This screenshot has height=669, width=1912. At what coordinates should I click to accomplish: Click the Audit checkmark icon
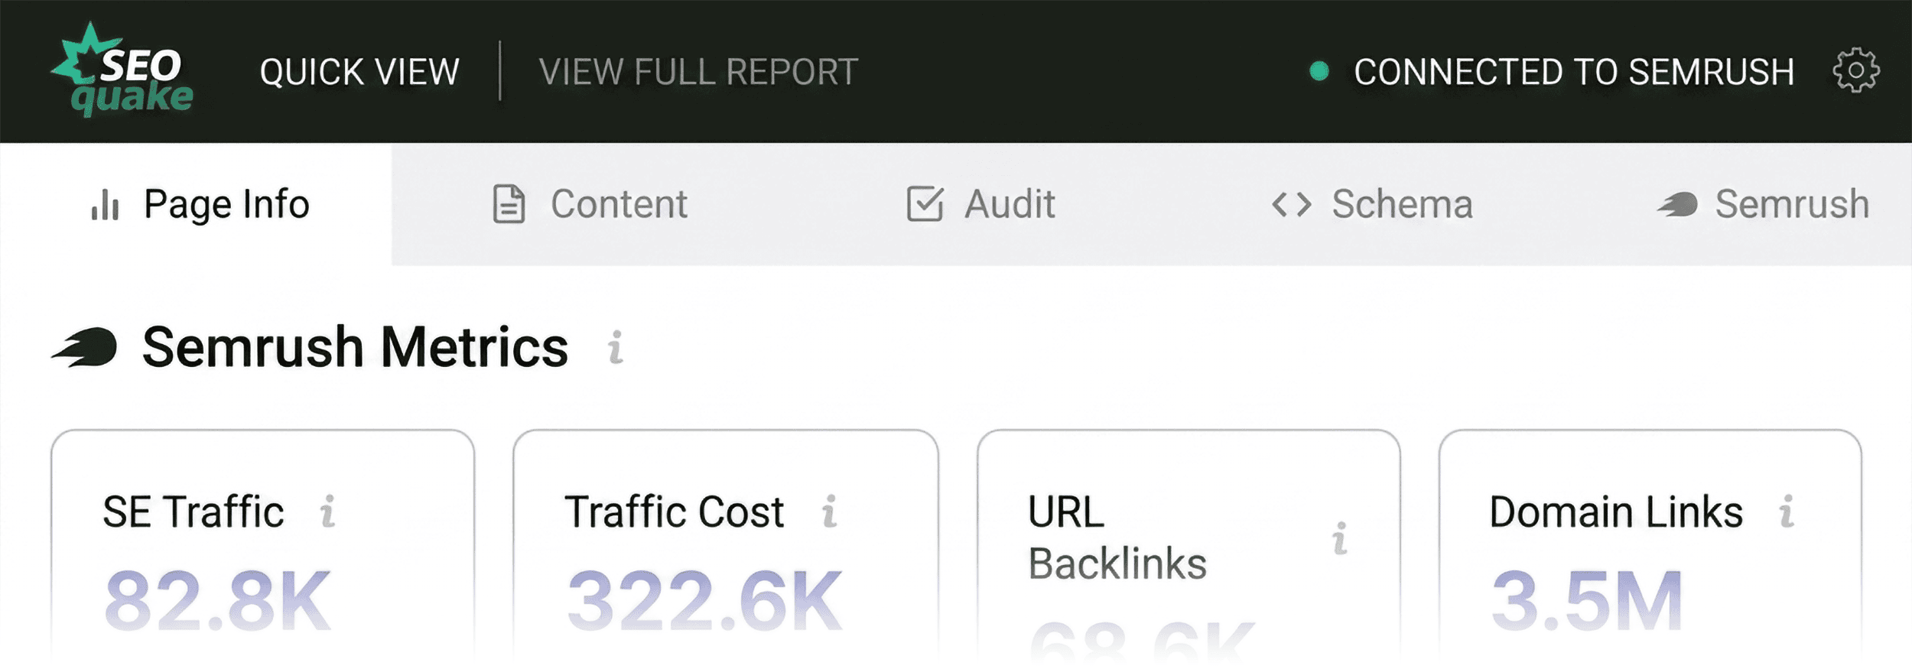click(x=925, y=204)
